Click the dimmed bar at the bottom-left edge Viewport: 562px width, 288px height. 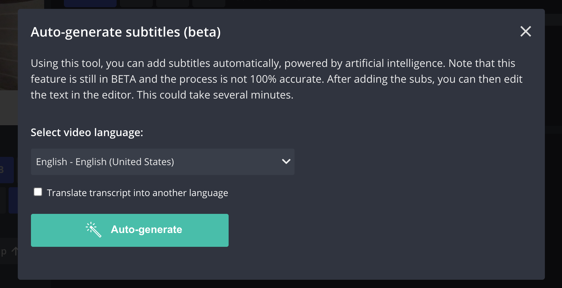tap(9, 251)
